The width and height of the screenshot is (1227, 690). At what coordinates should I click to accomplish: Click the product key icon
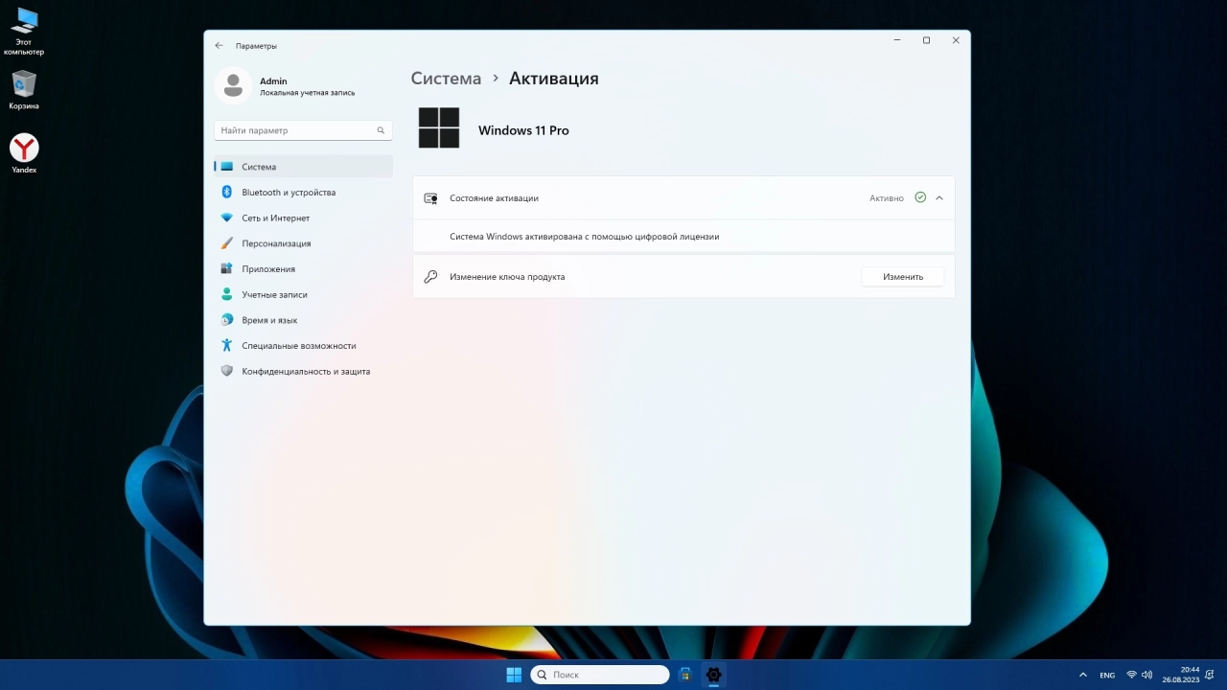coord(430,276)
